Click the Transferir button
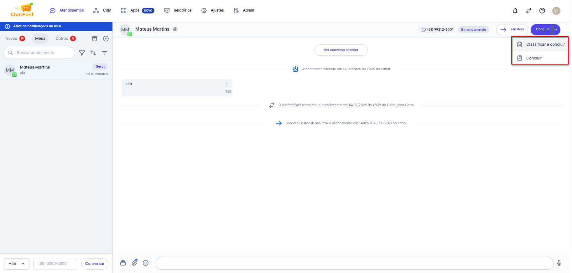The width and height of the screenshot is (572, 273). point(512,29)
